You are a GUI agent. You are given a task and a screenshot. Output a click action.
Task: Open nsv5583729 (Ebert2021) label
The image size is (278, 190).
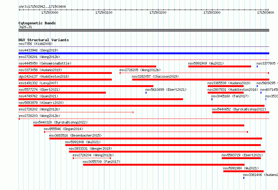(x=242, y=155)
